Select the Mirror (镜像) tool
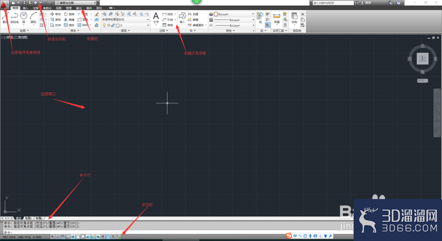Image resolution: width=442 pixels, height=241 pixels. pos(69,20)
